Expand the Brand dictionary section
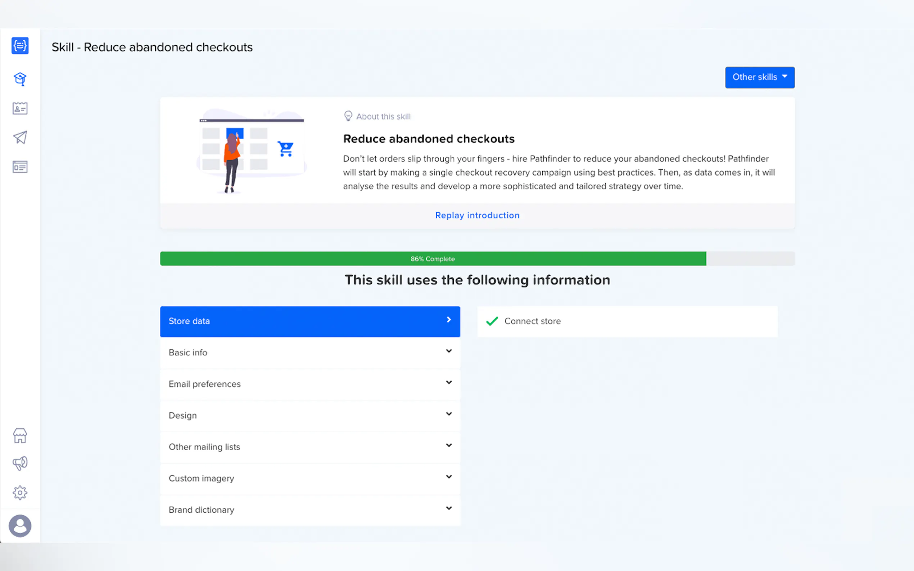Viewport: 914px width, 571px height. click(x=310, y=510)
